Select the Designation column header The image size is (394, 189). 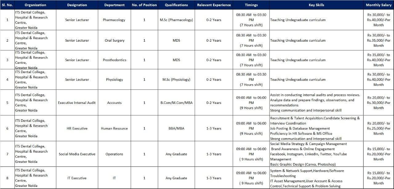[77, 5]
